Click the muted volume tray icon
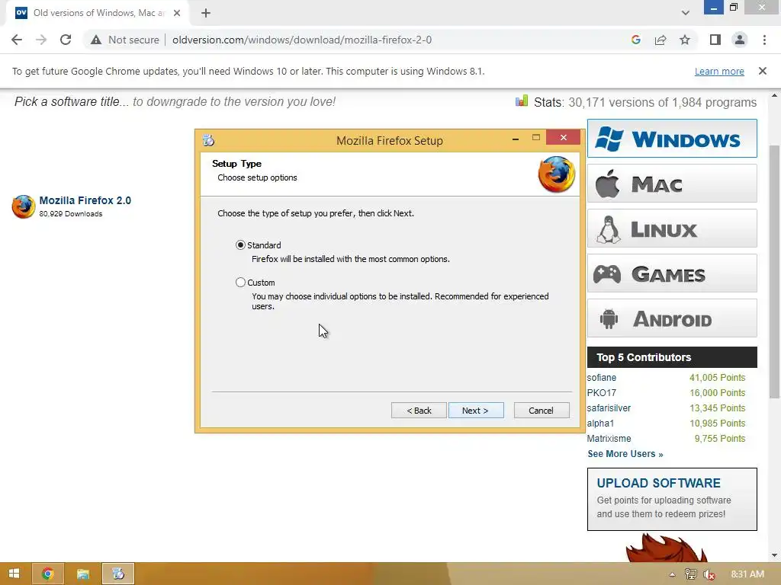The height and width of the screenshot is (585, 781). coord(709,574)
